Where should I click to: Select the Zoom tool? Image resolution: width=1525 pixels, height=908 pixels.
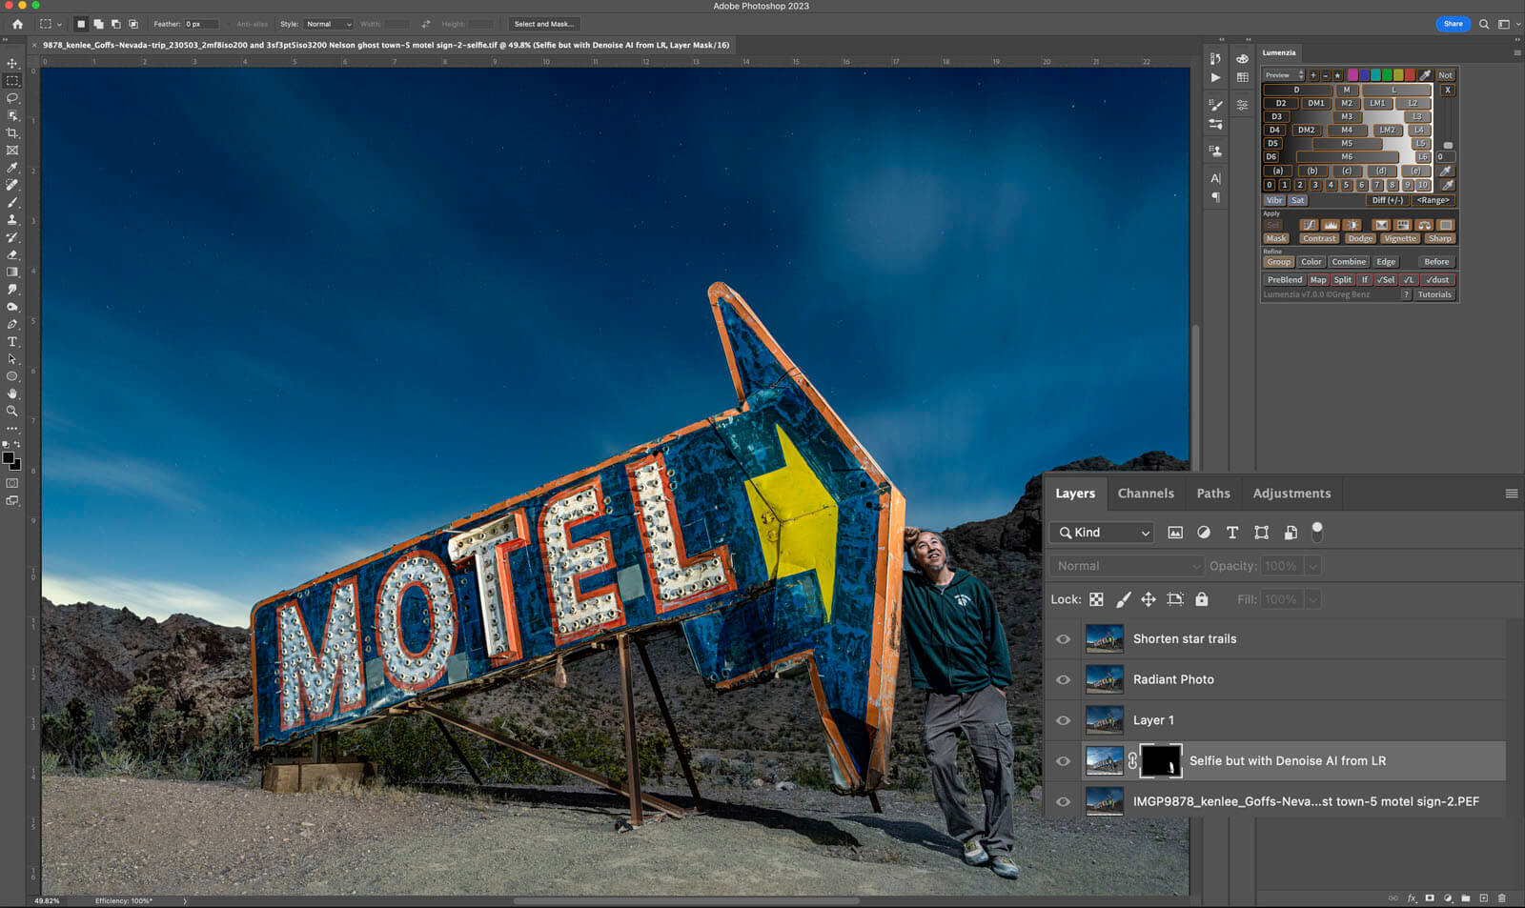point(12,411)
